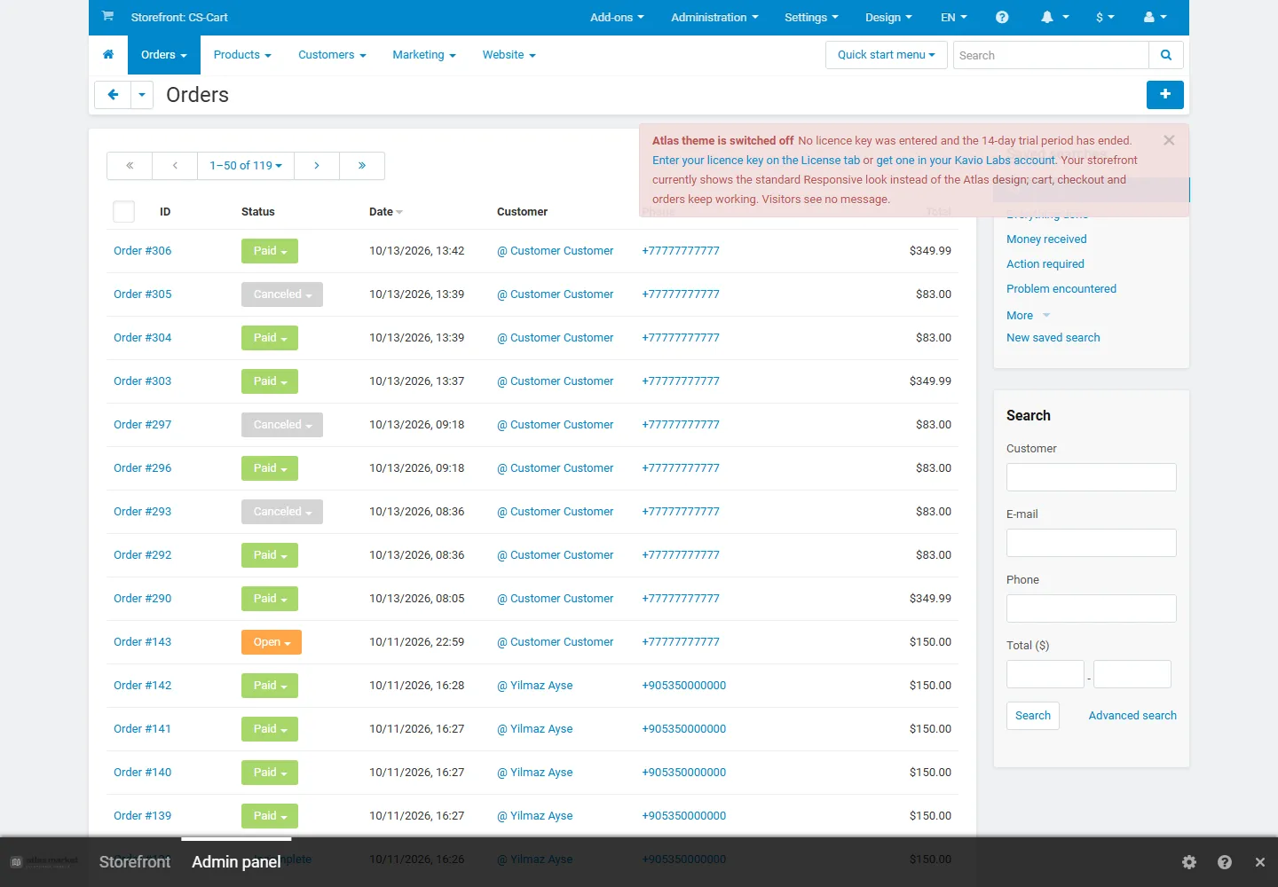Open the Settings dropdown
This screenshot has height=887, width=1278.
point(811,17)
